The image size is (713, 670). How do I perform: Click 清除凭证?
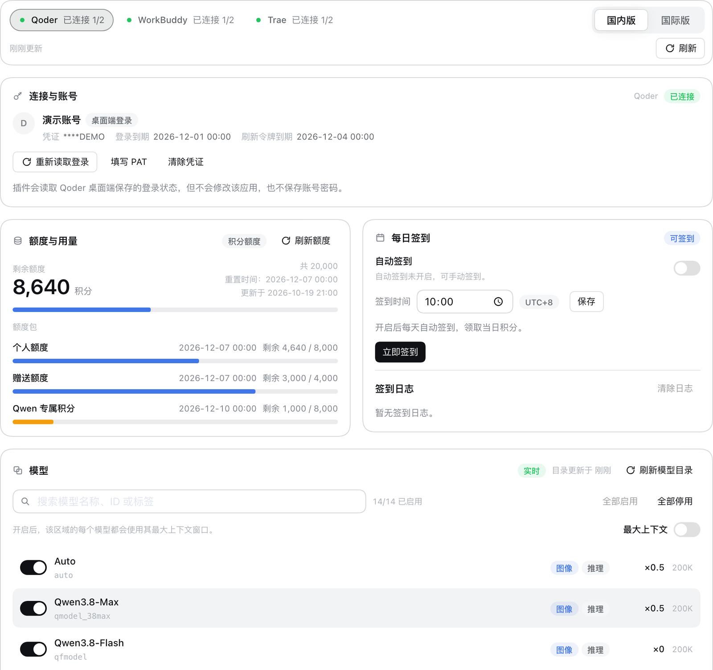click(x=186, y=162)
